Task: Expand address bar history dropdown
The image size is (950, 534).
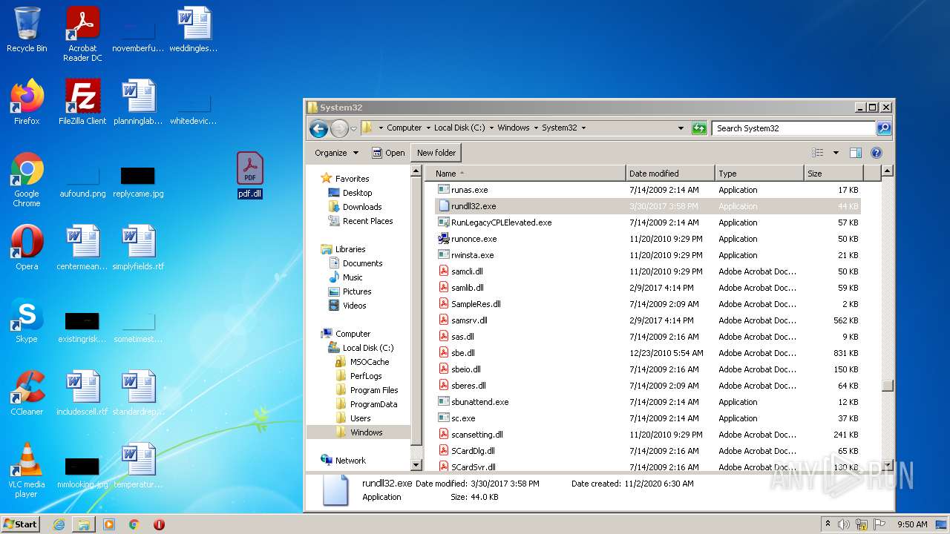Action: (x=681, y=128)
